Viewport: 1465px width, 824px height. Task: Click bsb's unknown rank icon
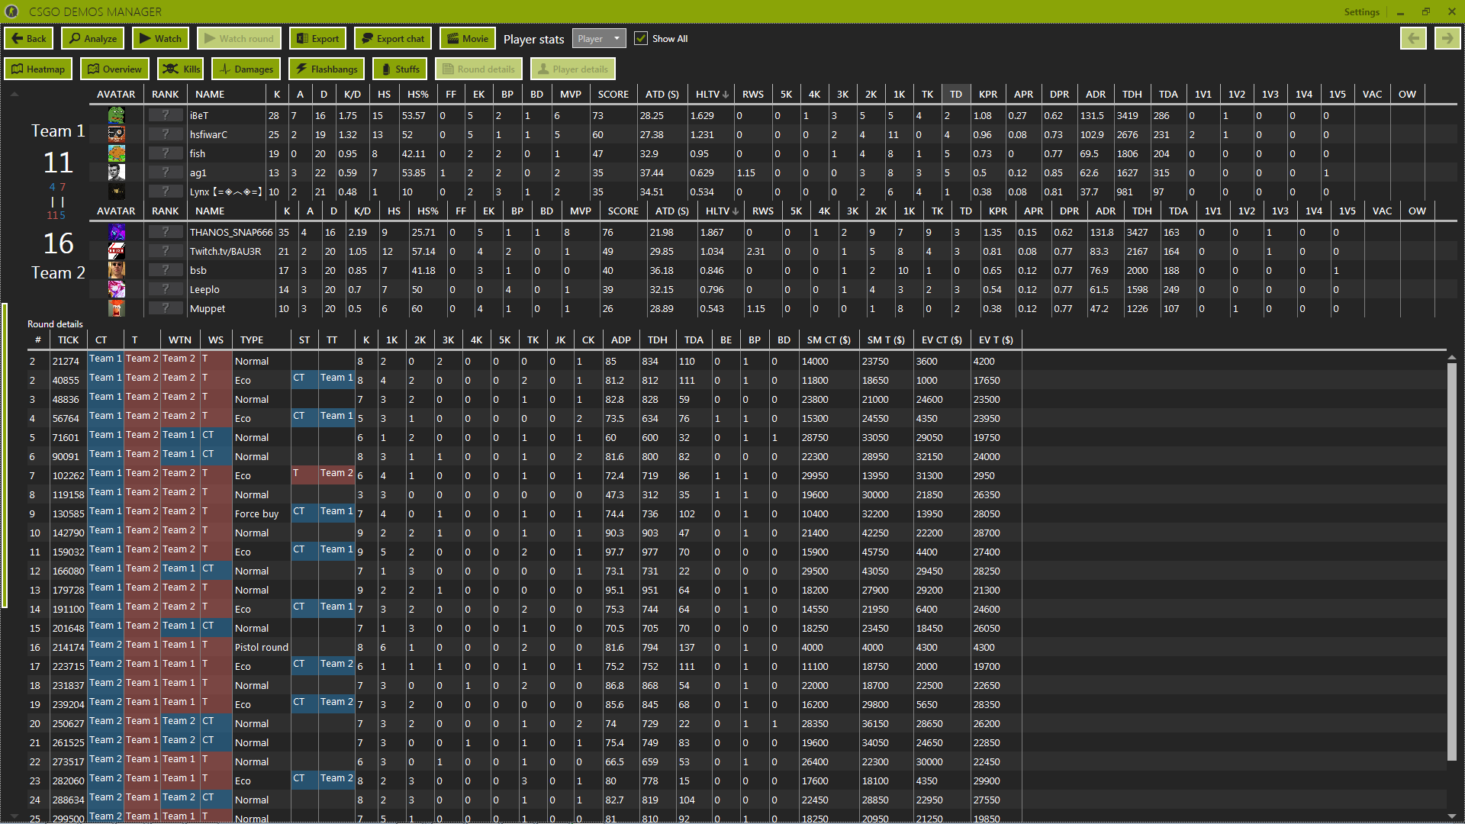pos(165,270)
